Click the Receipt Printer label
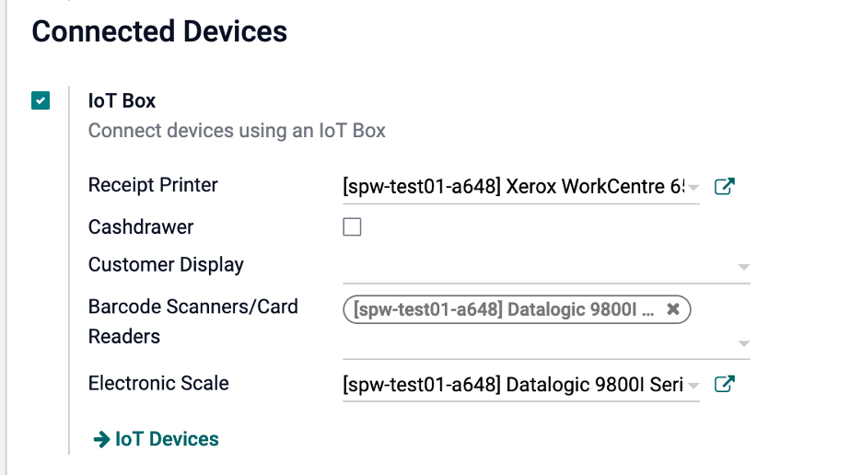 tap(153, 185)
